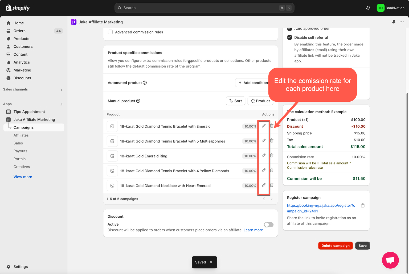
Task: Delete the Tennis Bracelet with 5 Multisapphires row
Action: 272,141
